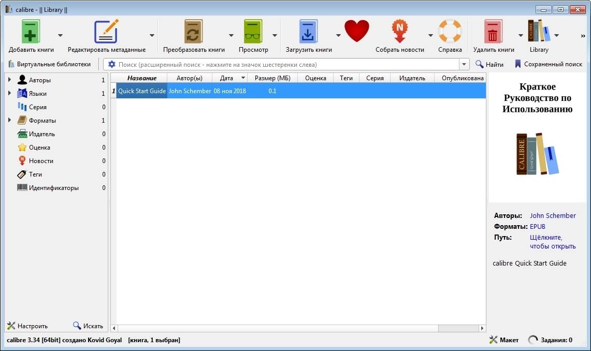591x351 pixels.
Task: Expand the Formats (Форматы) tree node
Action: click(x=9, y=120)
